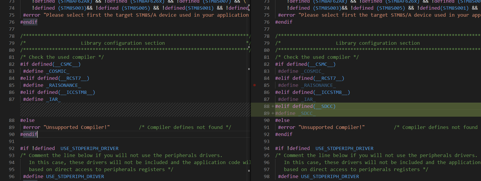Viewport: 481px width, 181px height.
Task: Click the left pane scrollbar marker near line 83
Action: pos(249,69)
